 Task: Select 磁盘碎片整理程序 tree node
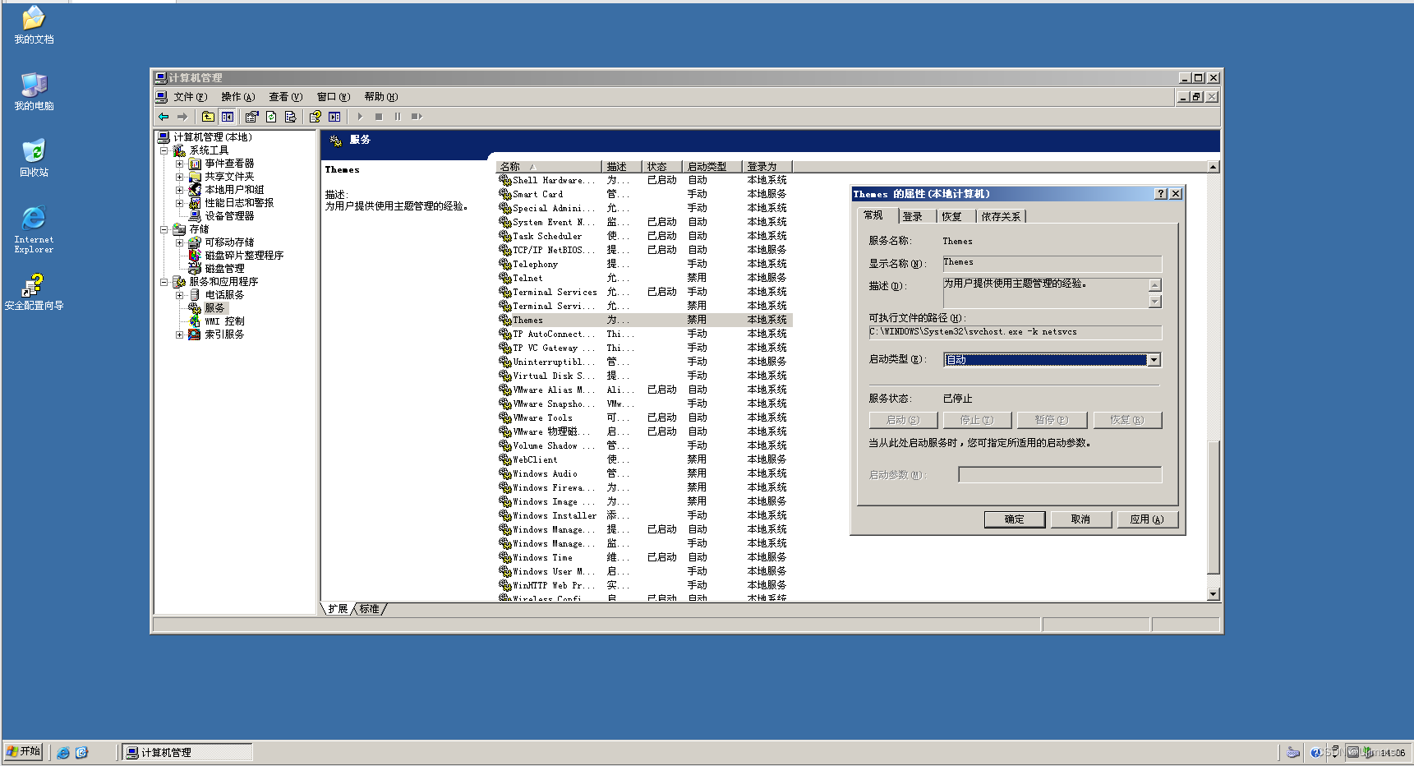[x=244, y=256]
